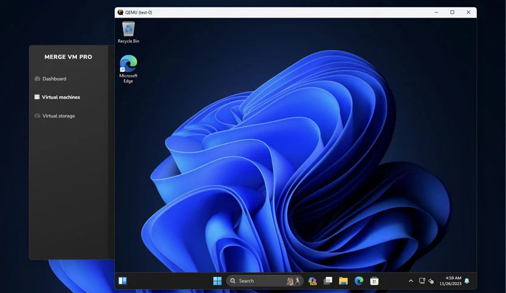The width and height of the screenshot is (506, 293).
Task: Select Virtual machines in the sidebar
Action: [57, 97]
